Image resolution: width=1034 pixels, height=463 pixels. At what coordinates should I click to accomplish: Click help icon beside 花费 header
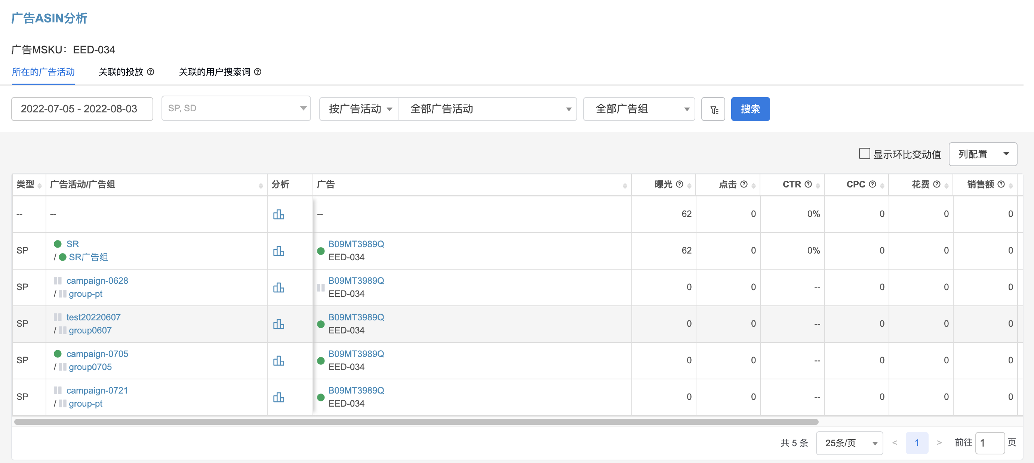936,184
